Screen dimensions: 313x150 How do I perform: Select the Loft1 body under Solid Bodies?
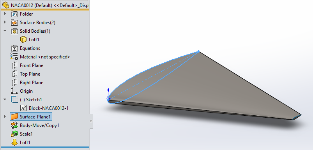34,40
